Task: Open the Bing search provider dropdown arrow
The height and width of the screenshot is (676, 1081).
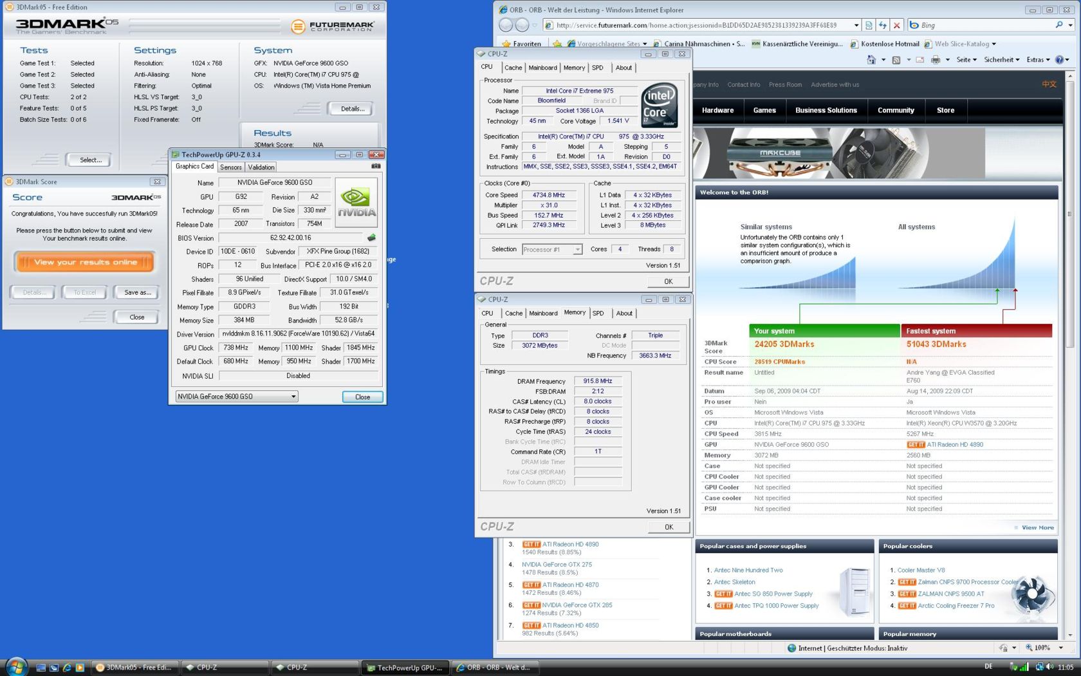Action: 1070,25
